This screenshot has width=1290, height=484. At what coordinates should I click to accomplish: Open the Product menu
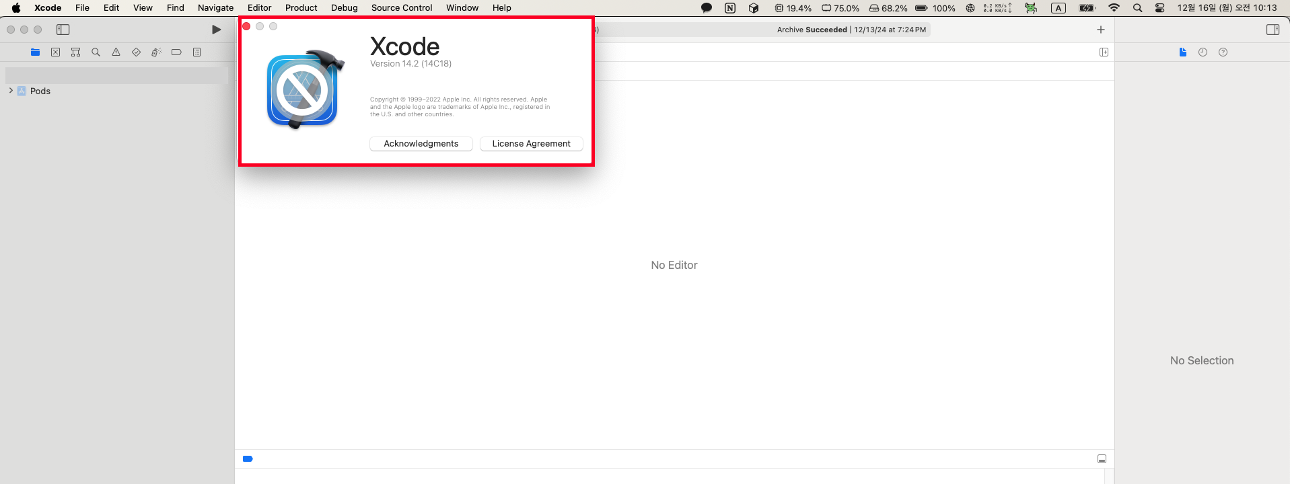pos(301,8)
